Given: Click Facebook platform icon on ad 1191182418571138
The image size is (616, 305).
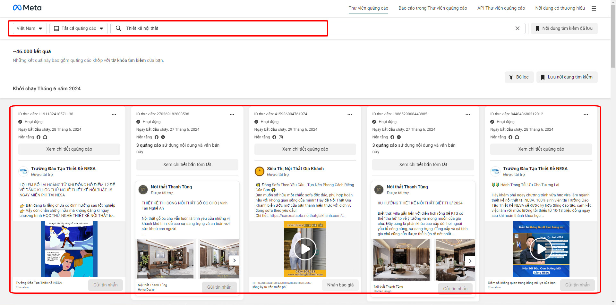Looking at the screenshot, I should pos(38,137).
